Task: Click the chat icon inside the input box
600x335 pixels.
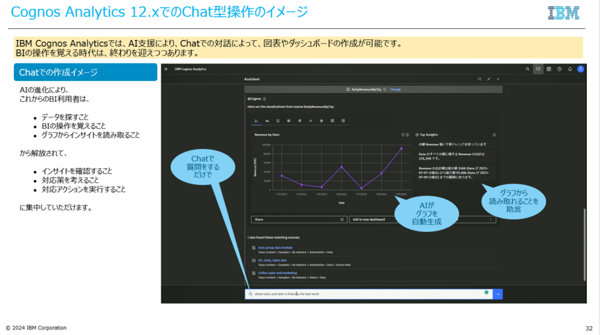Action: [250, 294]
